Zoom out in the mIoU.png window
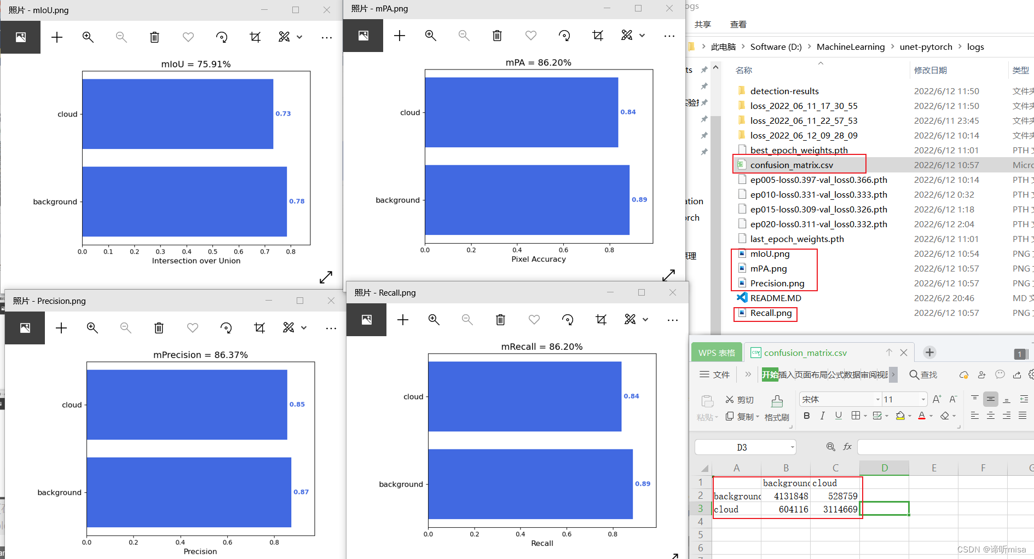The height and width of the screenshot is (559, 1034). [x=121, y=37]
